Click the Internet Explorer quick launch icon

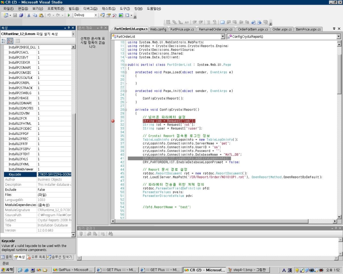26,270
